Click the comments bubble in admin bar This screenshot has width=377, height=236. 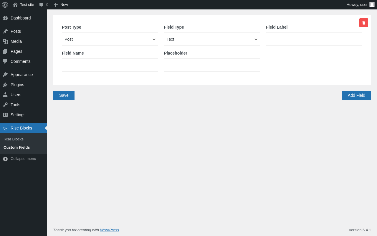[42, 5]
